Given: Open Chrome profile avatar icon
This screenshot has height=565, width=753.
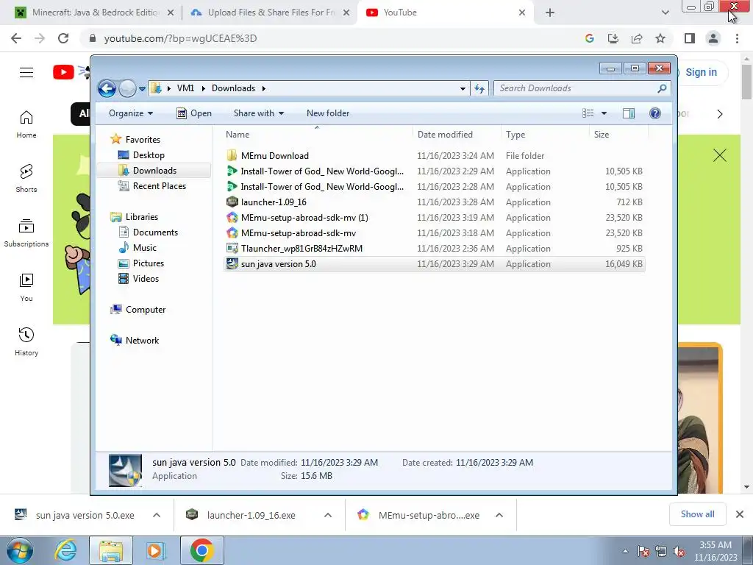Looking at the screenshot, I should tap(713, 38).
